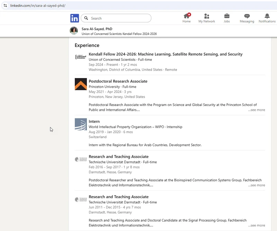Click the Experience section heading
This screenshot has height=231, width=277.
pos(87,45)
